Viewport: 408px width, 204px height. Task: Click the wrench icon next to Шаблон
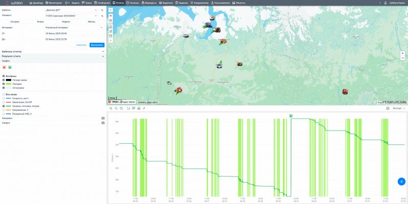(102, 10)
